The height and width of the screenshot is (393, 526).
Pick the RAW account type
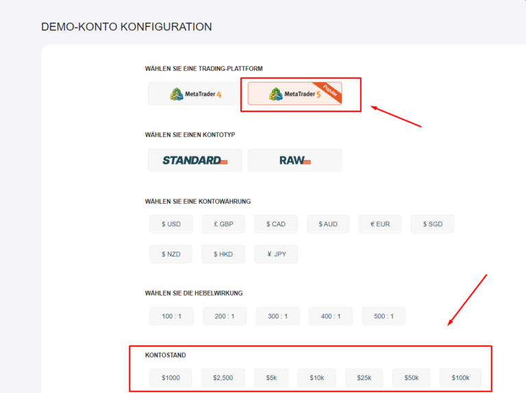point(295,160)
